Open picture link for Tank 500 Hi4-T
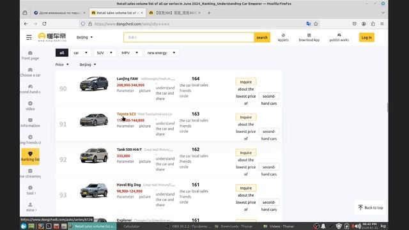409x230 pixels. (145, 162)
